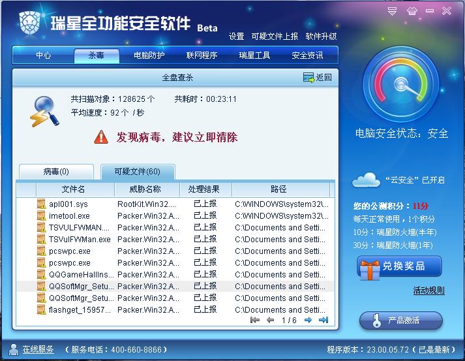Switch to the 杀毒 tab
Image resolution: width=465 pixels, height=361 pixels.
point(97,55)
